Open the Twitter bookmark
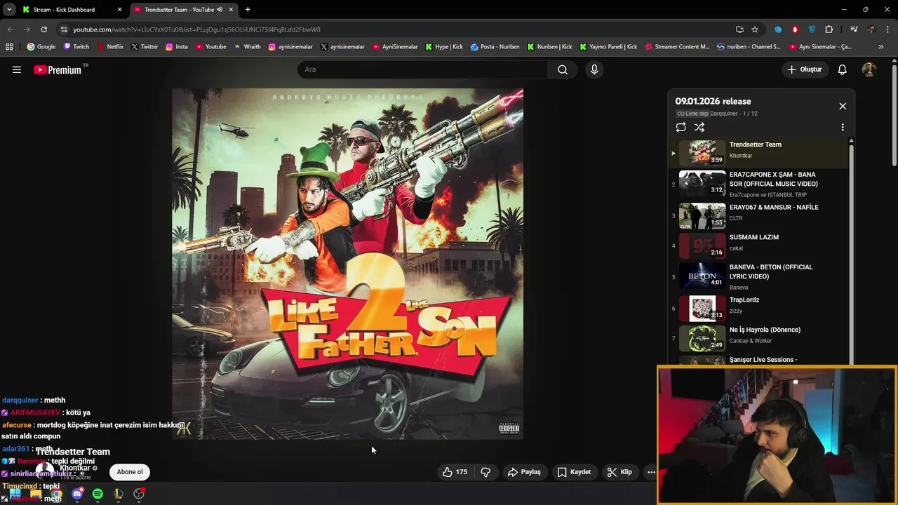The image size is (898, 505). coord(145,47)
